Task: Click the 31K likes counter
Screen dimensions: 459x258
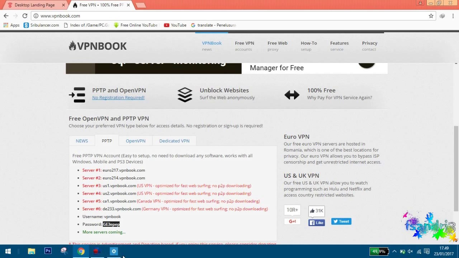Action: [x=317, y=211]
